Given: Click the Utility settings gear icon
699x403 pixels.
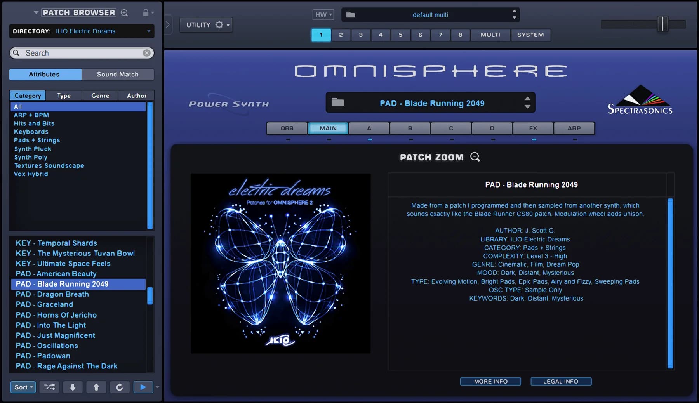Looking at the screenshot, I should point(220,24).
